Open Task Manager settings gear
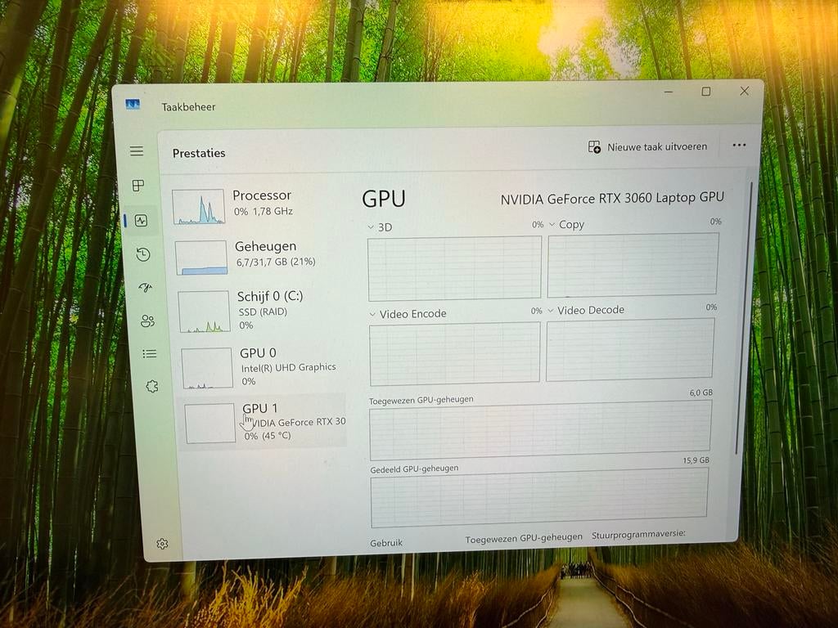 pyautogui.click(x=162, y=544)
